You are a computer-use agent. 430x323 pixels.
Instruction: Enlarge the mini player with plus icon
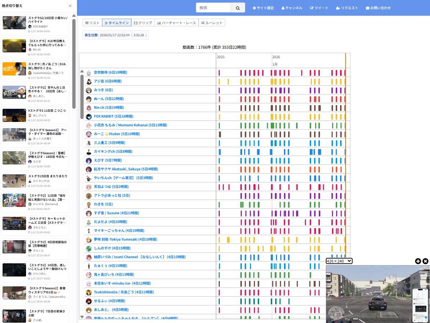coord(418,261)
